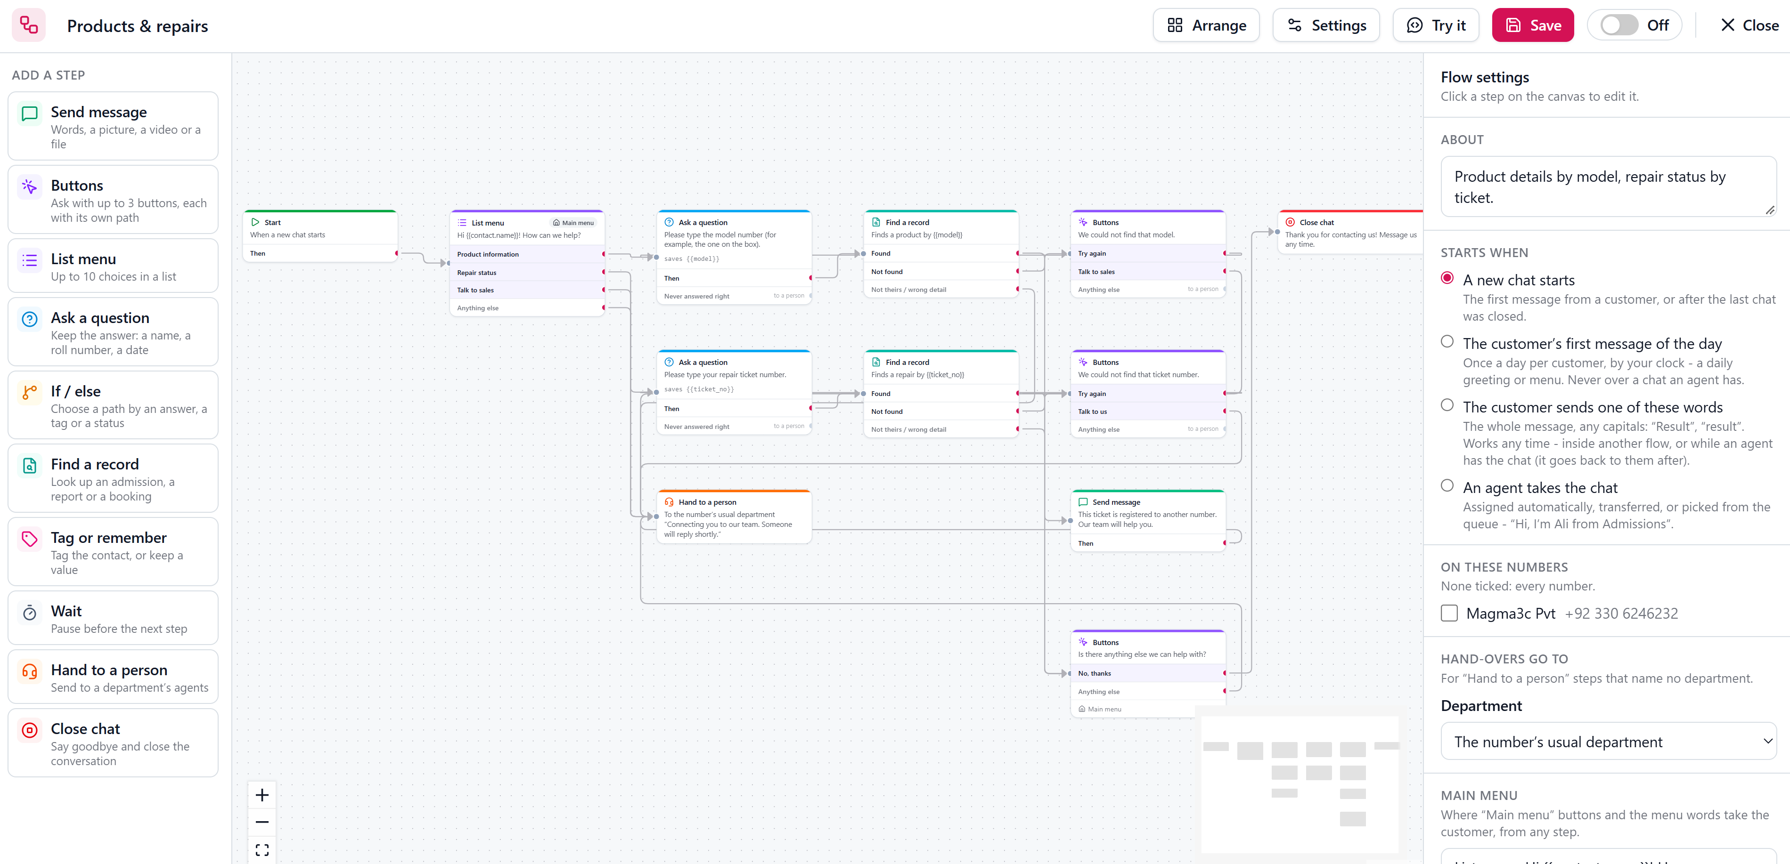Select the Send message node about registered ticket
1790x864 pixels.
pyautogui.click(x=1148, y=520)
